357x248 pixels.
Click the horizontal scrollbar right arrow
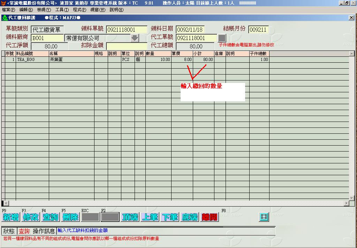point(346,203)
